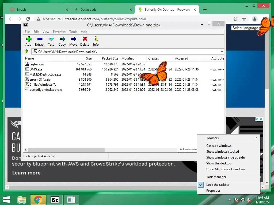274x205 pixels.
Task: Open File Explorer from the taskbar
Action: [x=22, y=200]
